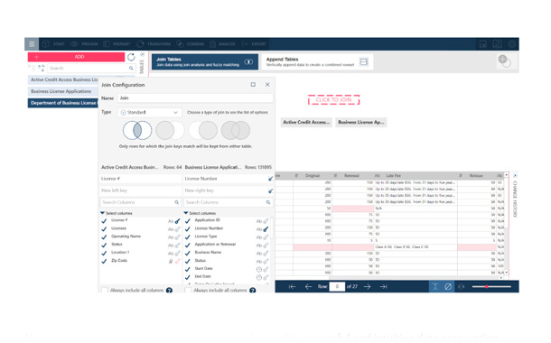Image resolution: width=551 pixels, height=343 pixels.
Task: Collapse left Select columns section
Action: (x=103, y=213)
